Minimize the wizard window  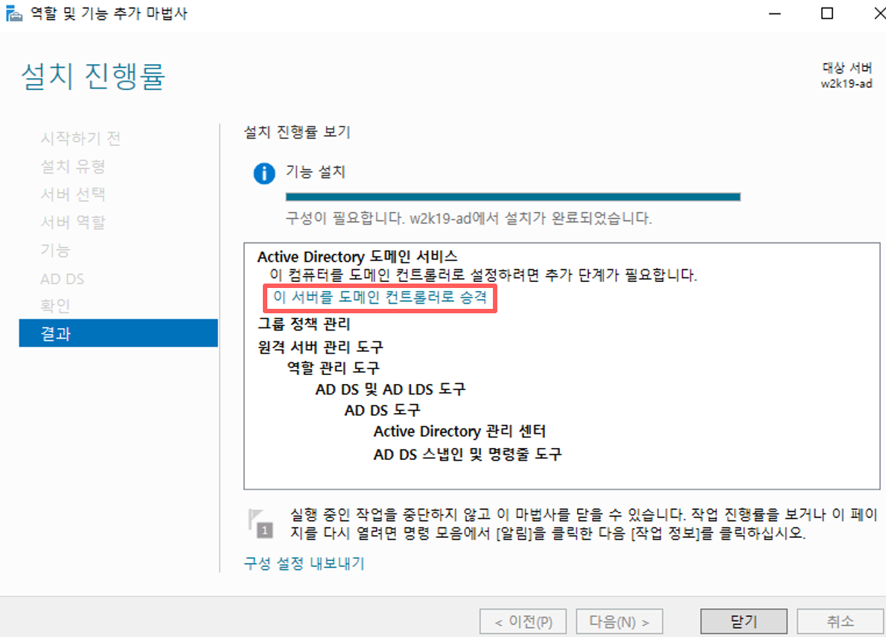[774, 13]
